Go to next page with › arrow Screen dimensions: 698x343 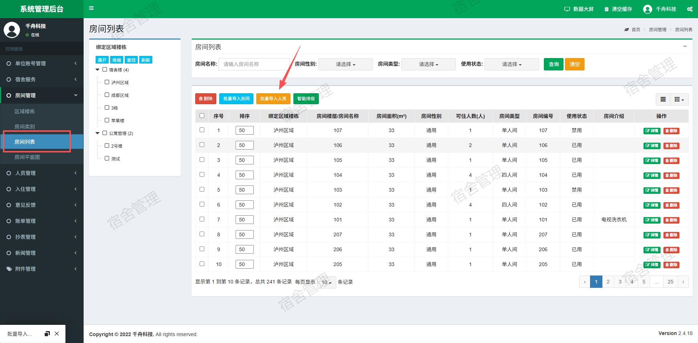[683, 282]
